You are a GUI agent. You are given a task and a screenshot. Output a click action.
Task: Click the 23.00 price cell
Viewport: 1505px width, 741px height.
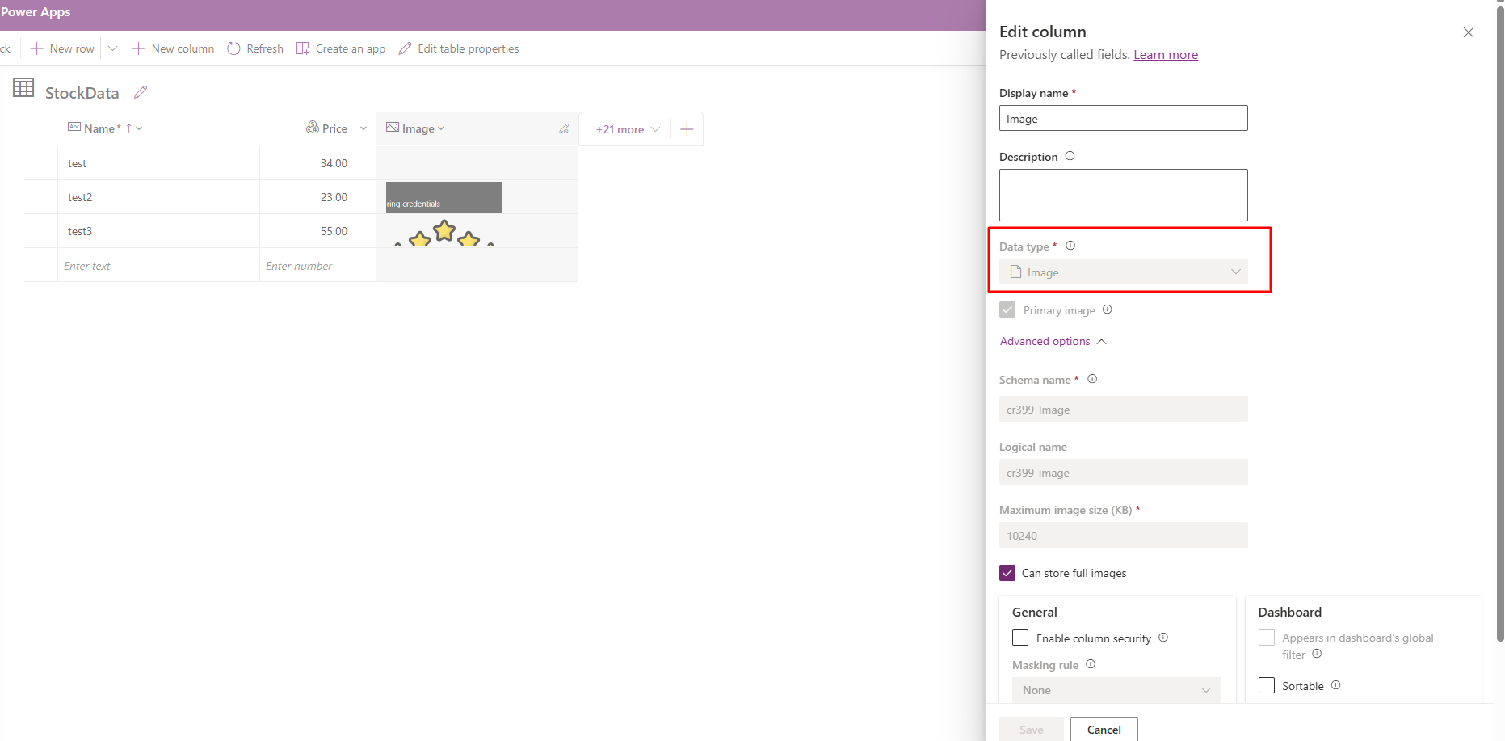(318, 197)
